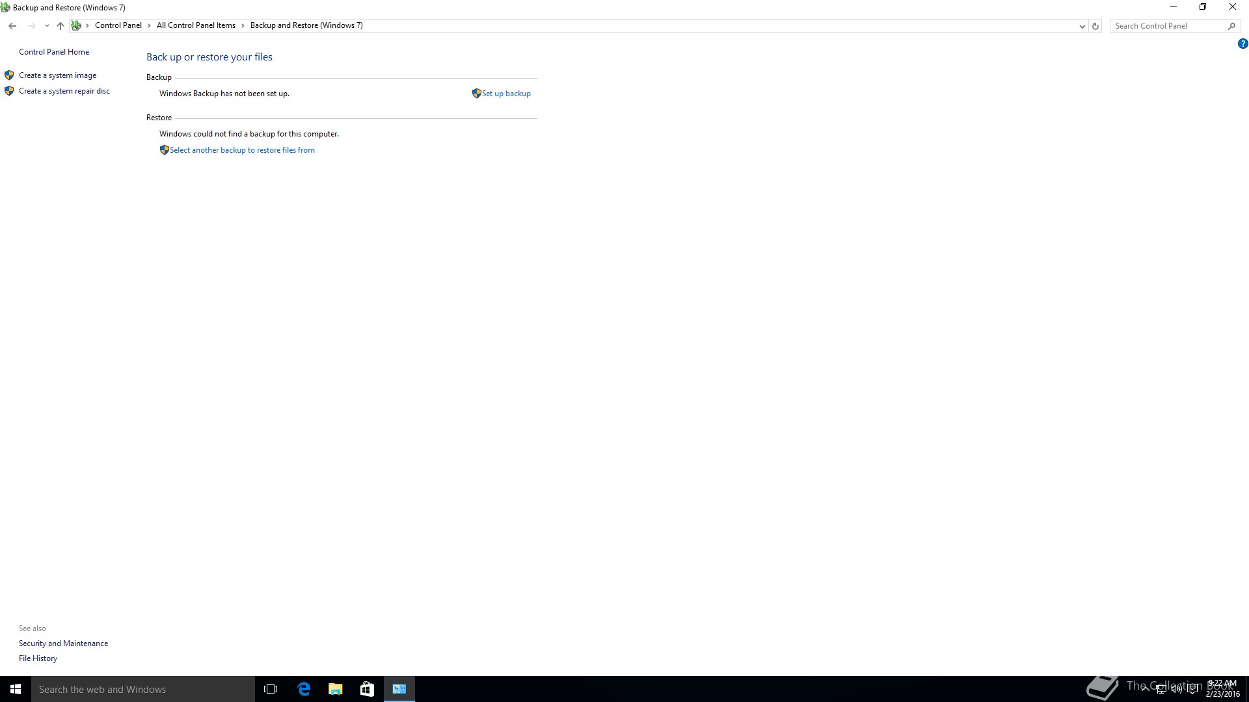Click the Up arrow to parent folder

click(60, 26)
